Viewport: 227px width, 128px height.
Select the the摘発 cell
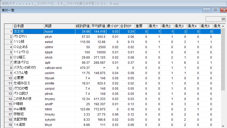28,109
